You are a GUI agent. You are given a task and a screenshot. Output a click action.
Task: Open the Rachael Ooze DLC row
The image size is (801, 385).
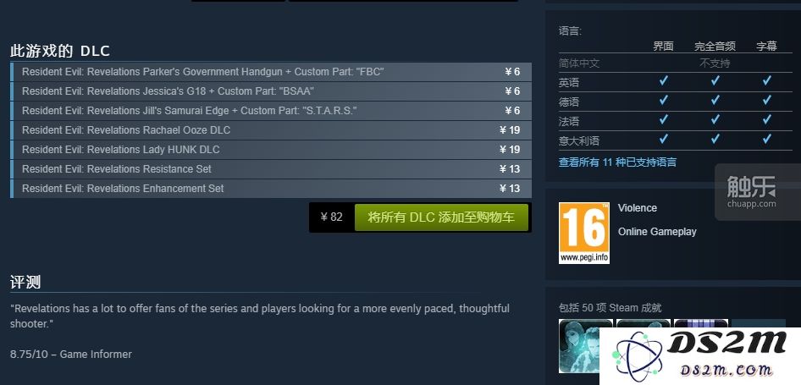pyautogui.click(x=271, y=130)
